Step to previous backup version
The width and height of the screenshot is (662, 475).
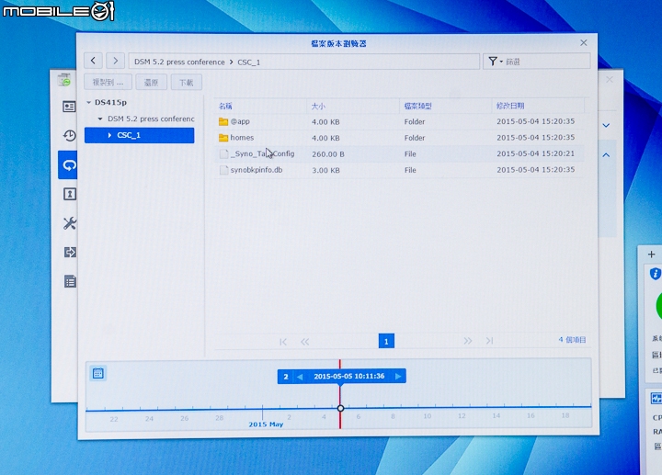point(300,377)
